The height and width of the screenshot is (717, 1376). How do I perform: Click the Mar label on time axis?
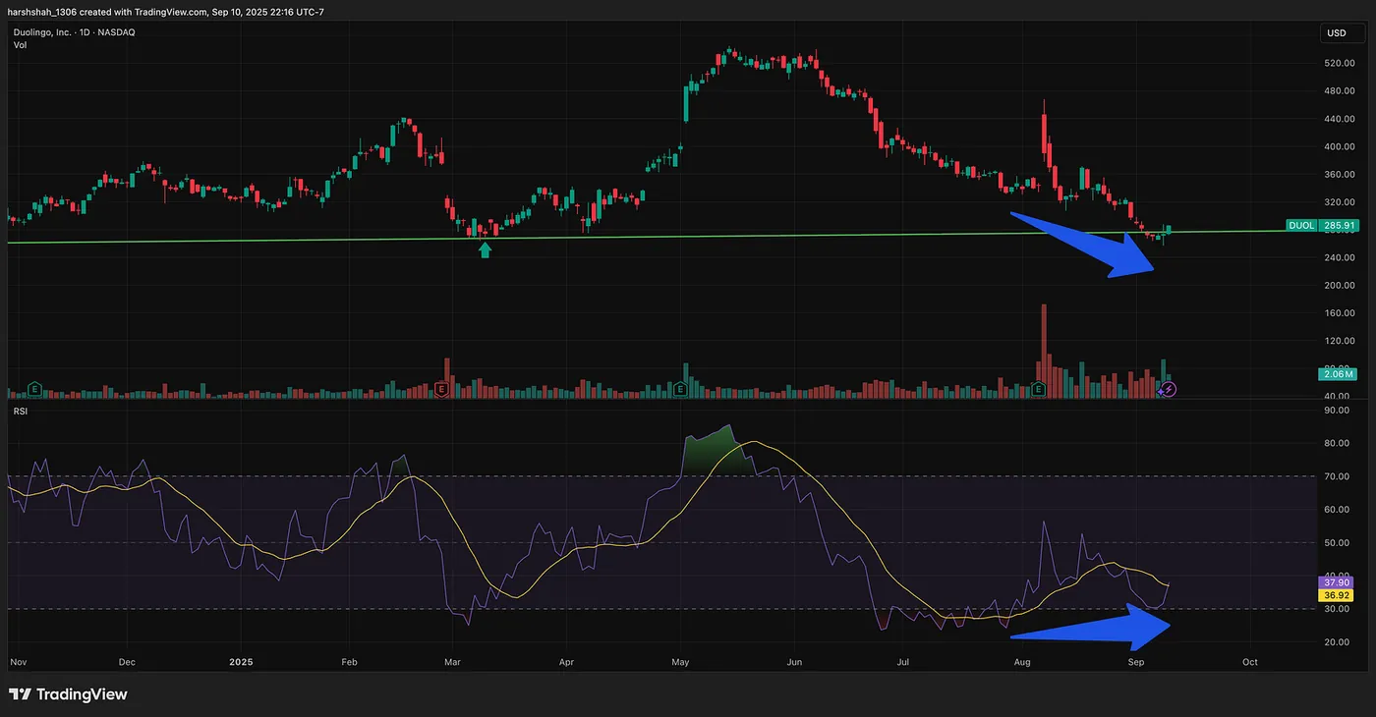454,662
